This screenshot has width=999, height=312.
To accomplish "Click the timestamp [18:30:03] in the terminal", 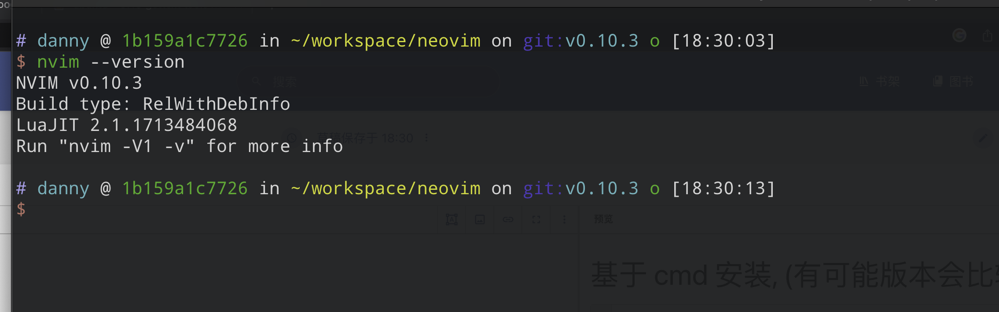I will (x=724, y=41).
